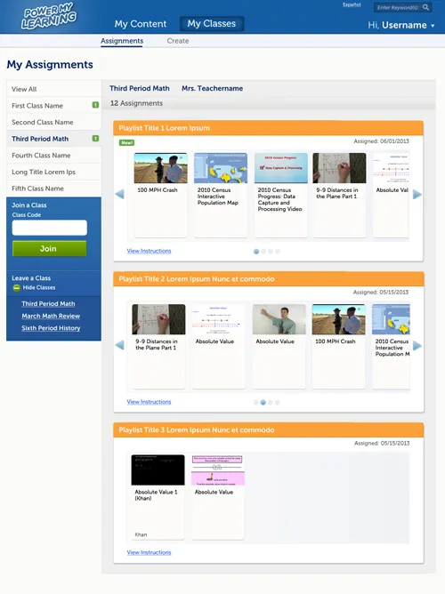Select first pagination dot in Playlist 1
The width and height of the screenshot is (445, 594).
pos(256,252)
